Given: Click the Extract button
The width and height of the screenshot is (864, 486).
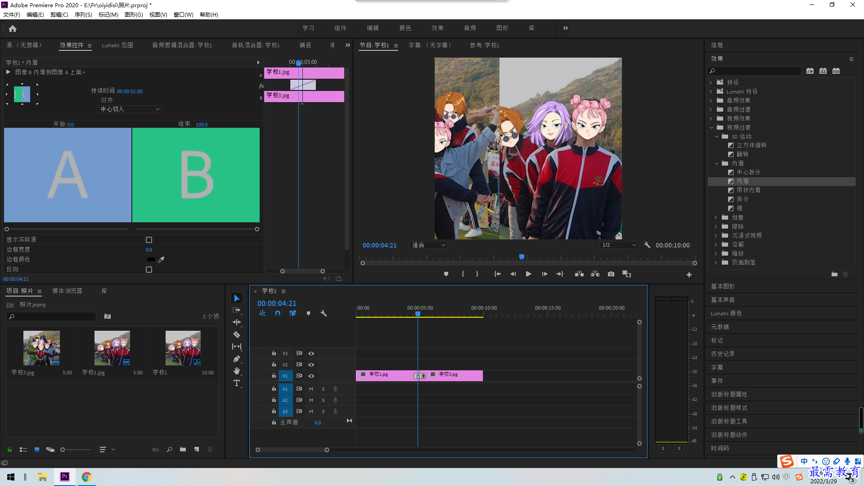Looking at the screenshot, I should pyautogui.click(x=595, y=274).
